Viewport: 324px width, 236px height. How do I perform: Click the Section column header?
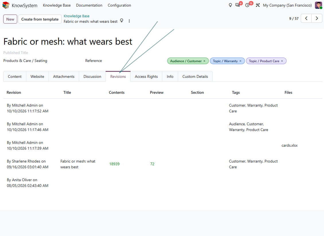coord(197,92)
